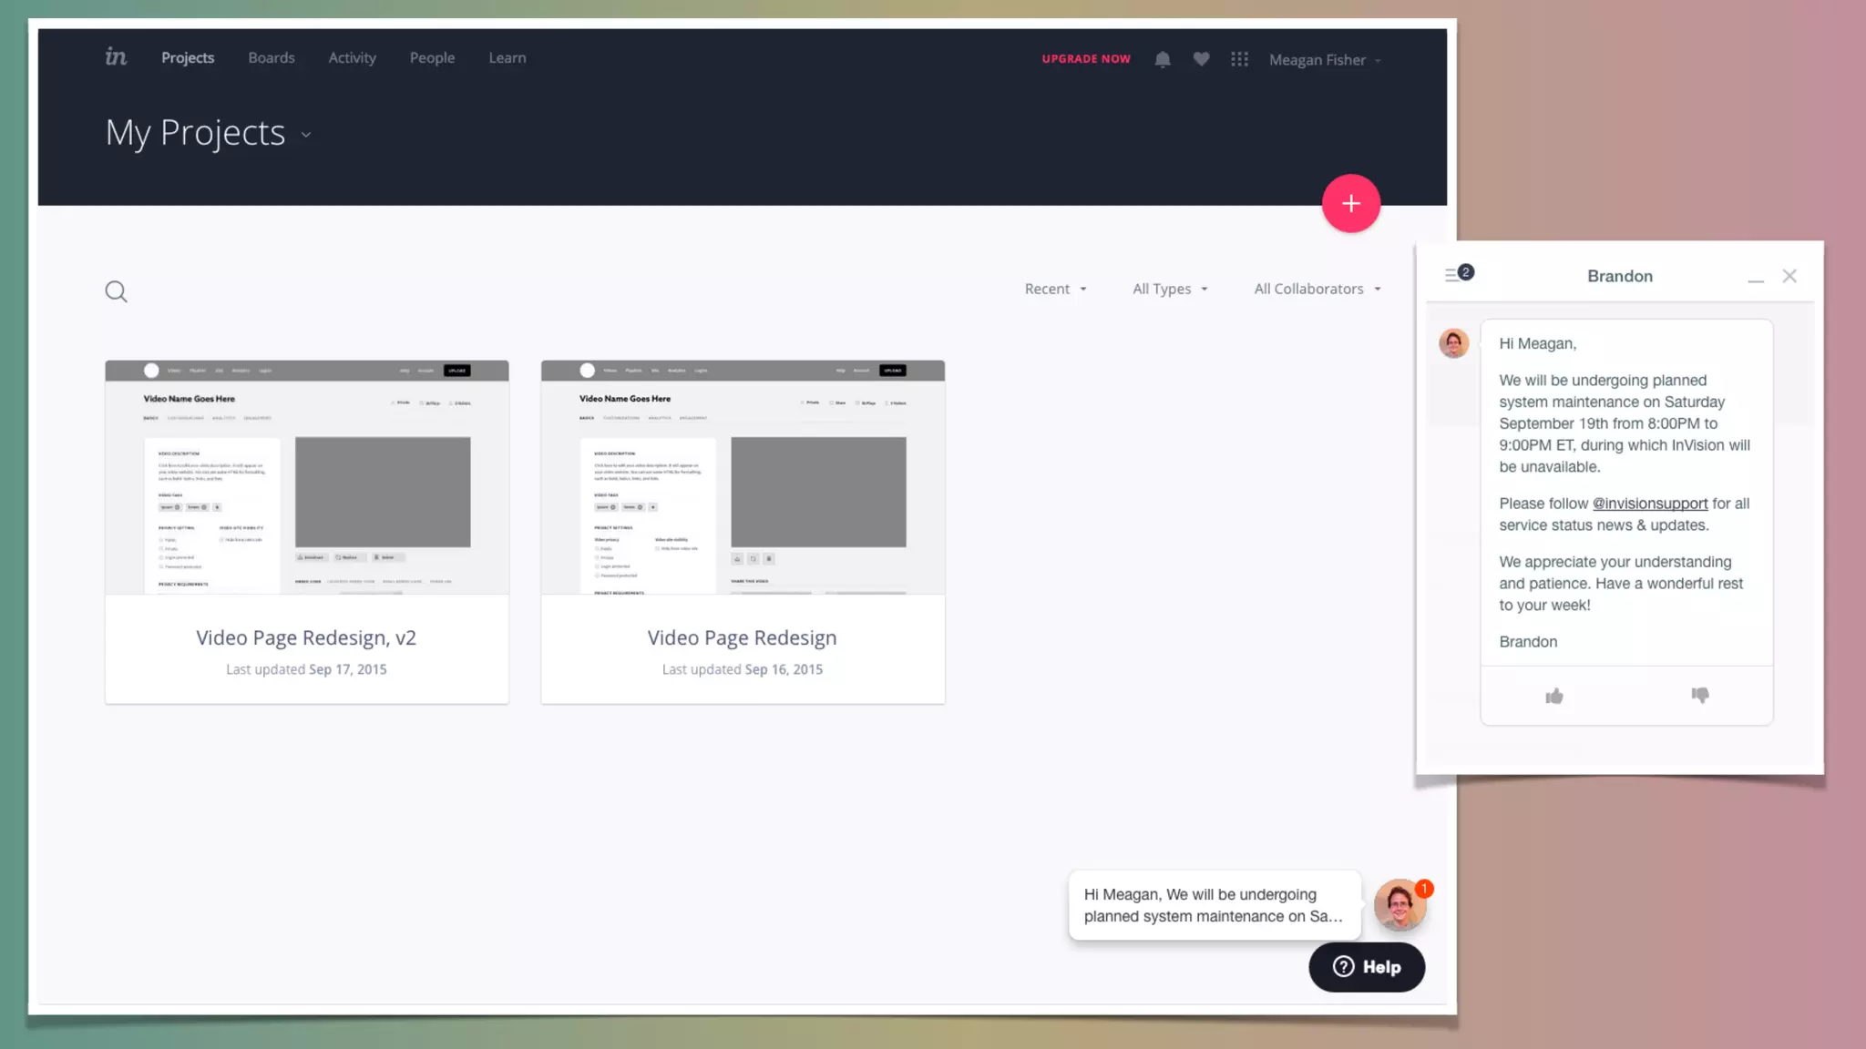This screenshot has width=1866, height=1049.
Task: Give a thumbs up to Brandon's message
Action: (x=1554, y=697)
